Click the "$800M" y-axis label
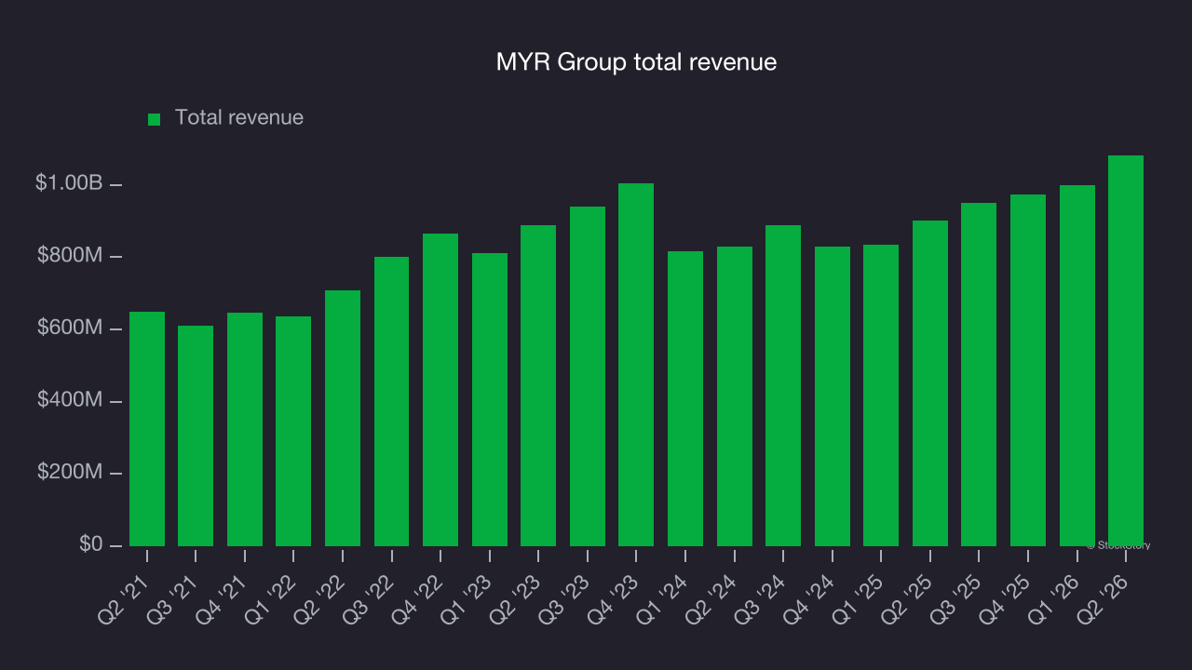Viewport: 1192px width, 670px height. [x=70, y=256]
